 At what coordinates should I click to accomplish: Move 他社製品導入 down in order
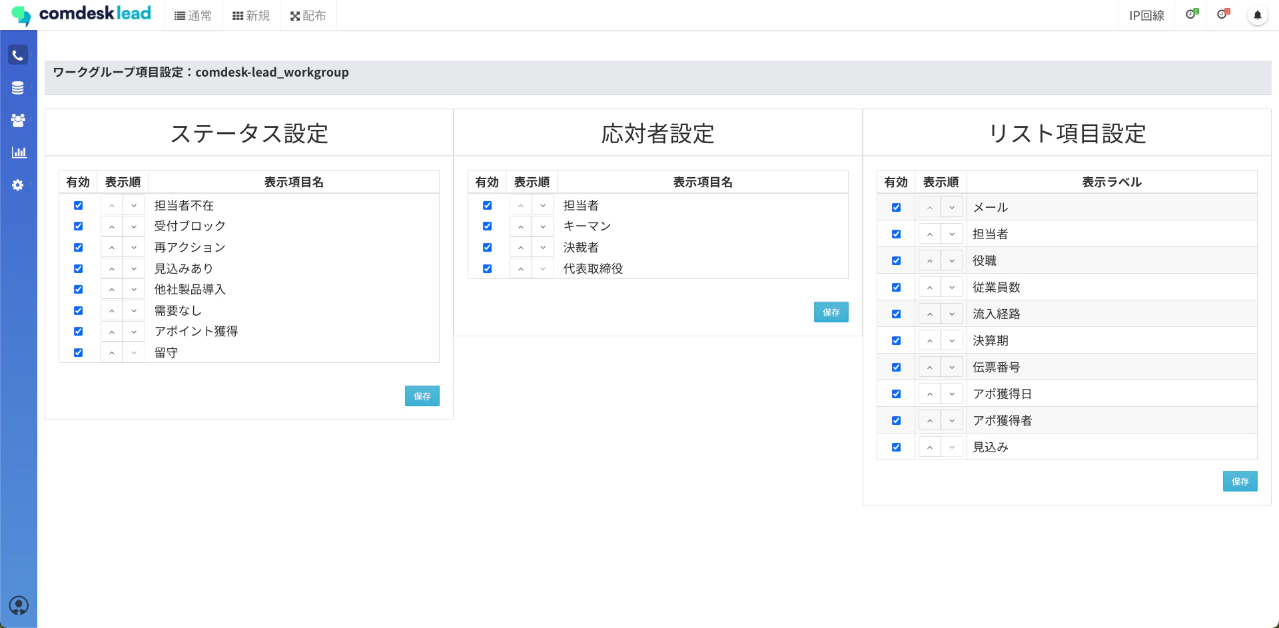tap(134, 290)
